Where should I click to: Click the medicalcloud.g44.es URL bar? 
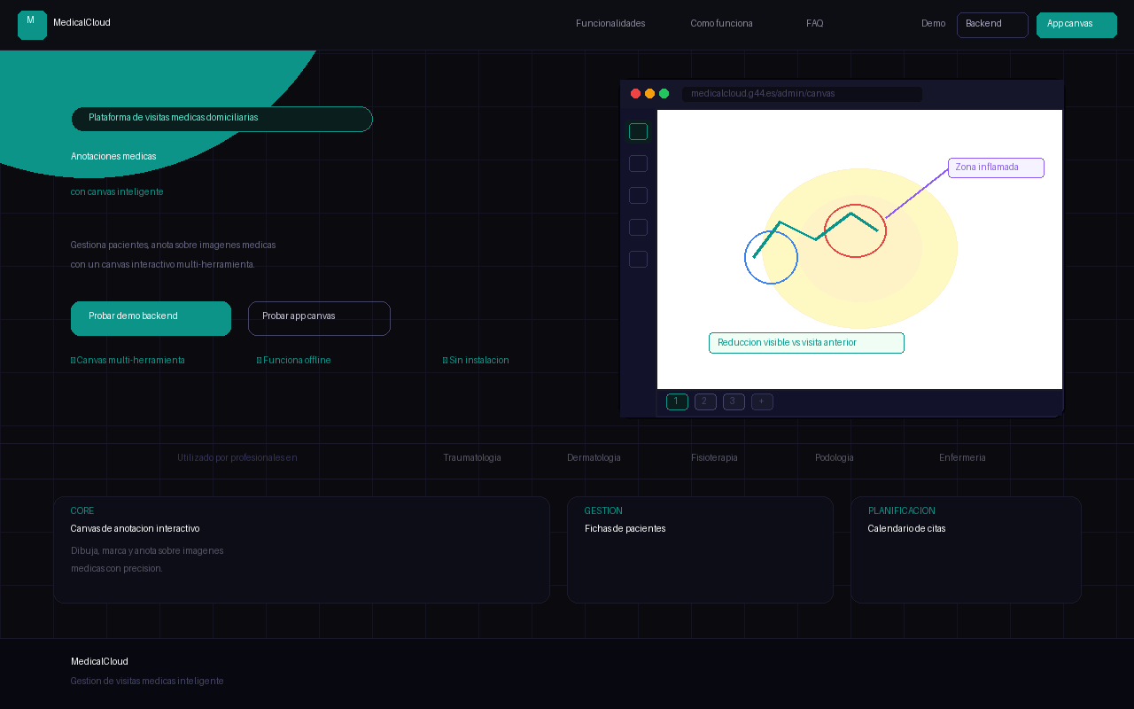pos(801,94)
